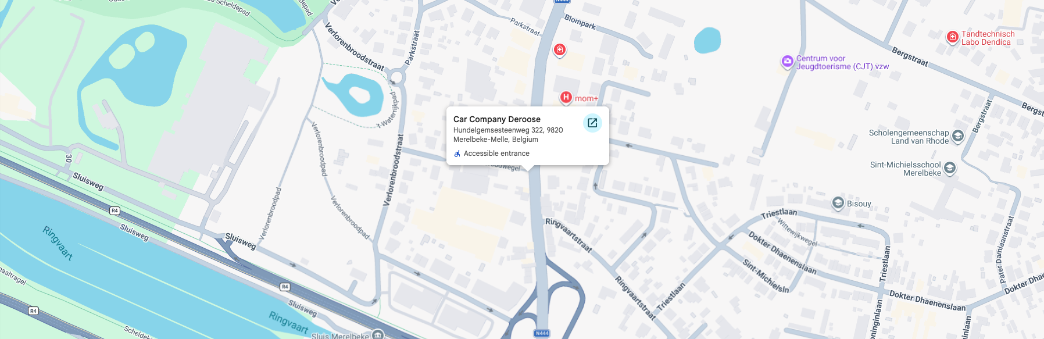
Task: Select Centrum voor Jeugdtoerisme purple pin
Action: coord(787,62)
